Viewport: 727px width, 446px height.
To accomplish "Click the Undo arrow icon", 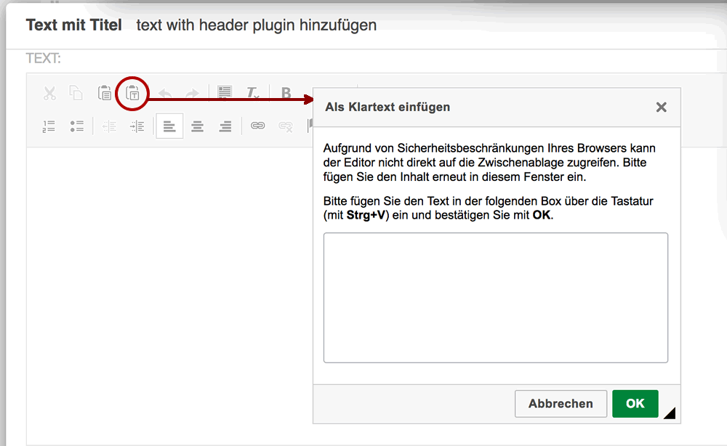I will pyautogui.click(x=165, y=94).
